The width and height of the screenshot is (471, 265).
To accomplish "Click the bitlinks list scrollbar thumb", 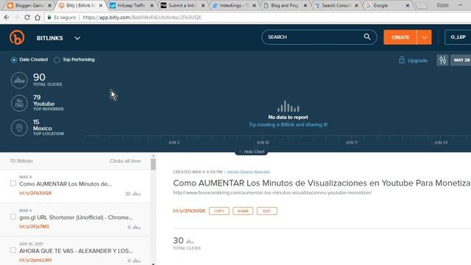I will (x=153, y=164).
